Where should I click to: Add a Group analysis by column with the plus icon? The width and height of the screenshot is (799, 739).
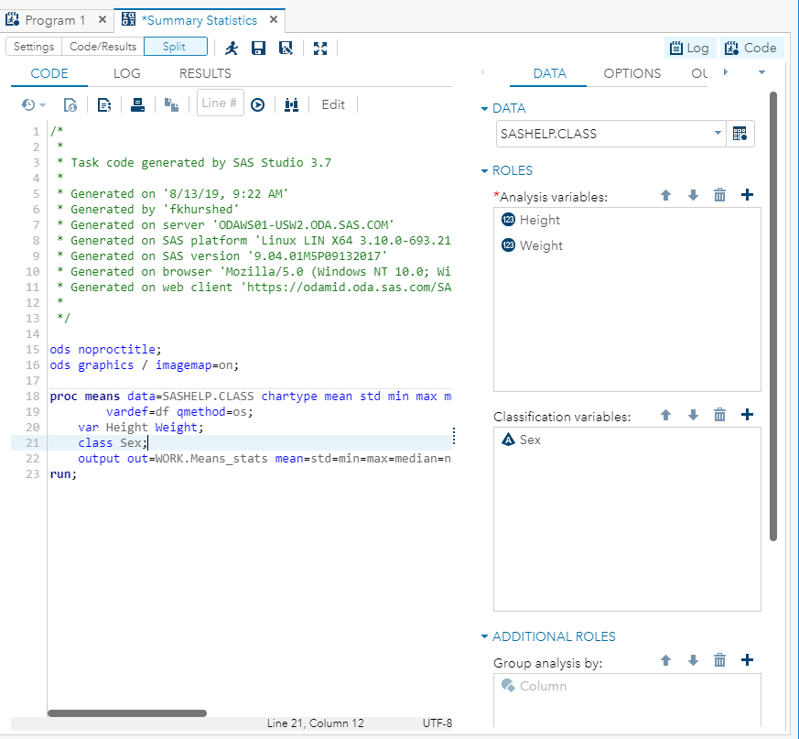[x=747, y=660]
